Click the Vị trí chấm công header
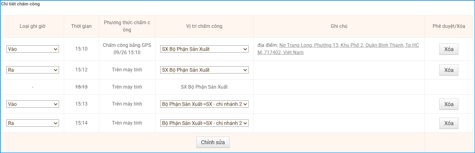Viewport: 475px width, 153px height. (x=204, y=26)
